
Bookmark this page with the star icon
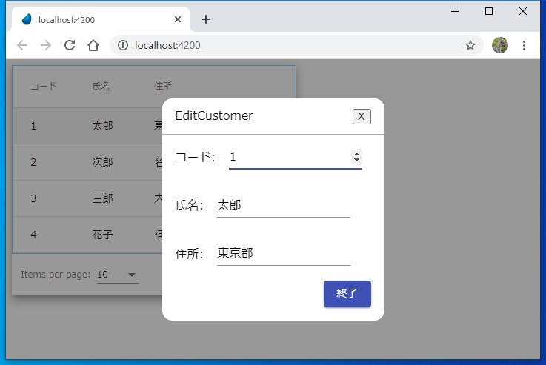[x=470, y=45]
